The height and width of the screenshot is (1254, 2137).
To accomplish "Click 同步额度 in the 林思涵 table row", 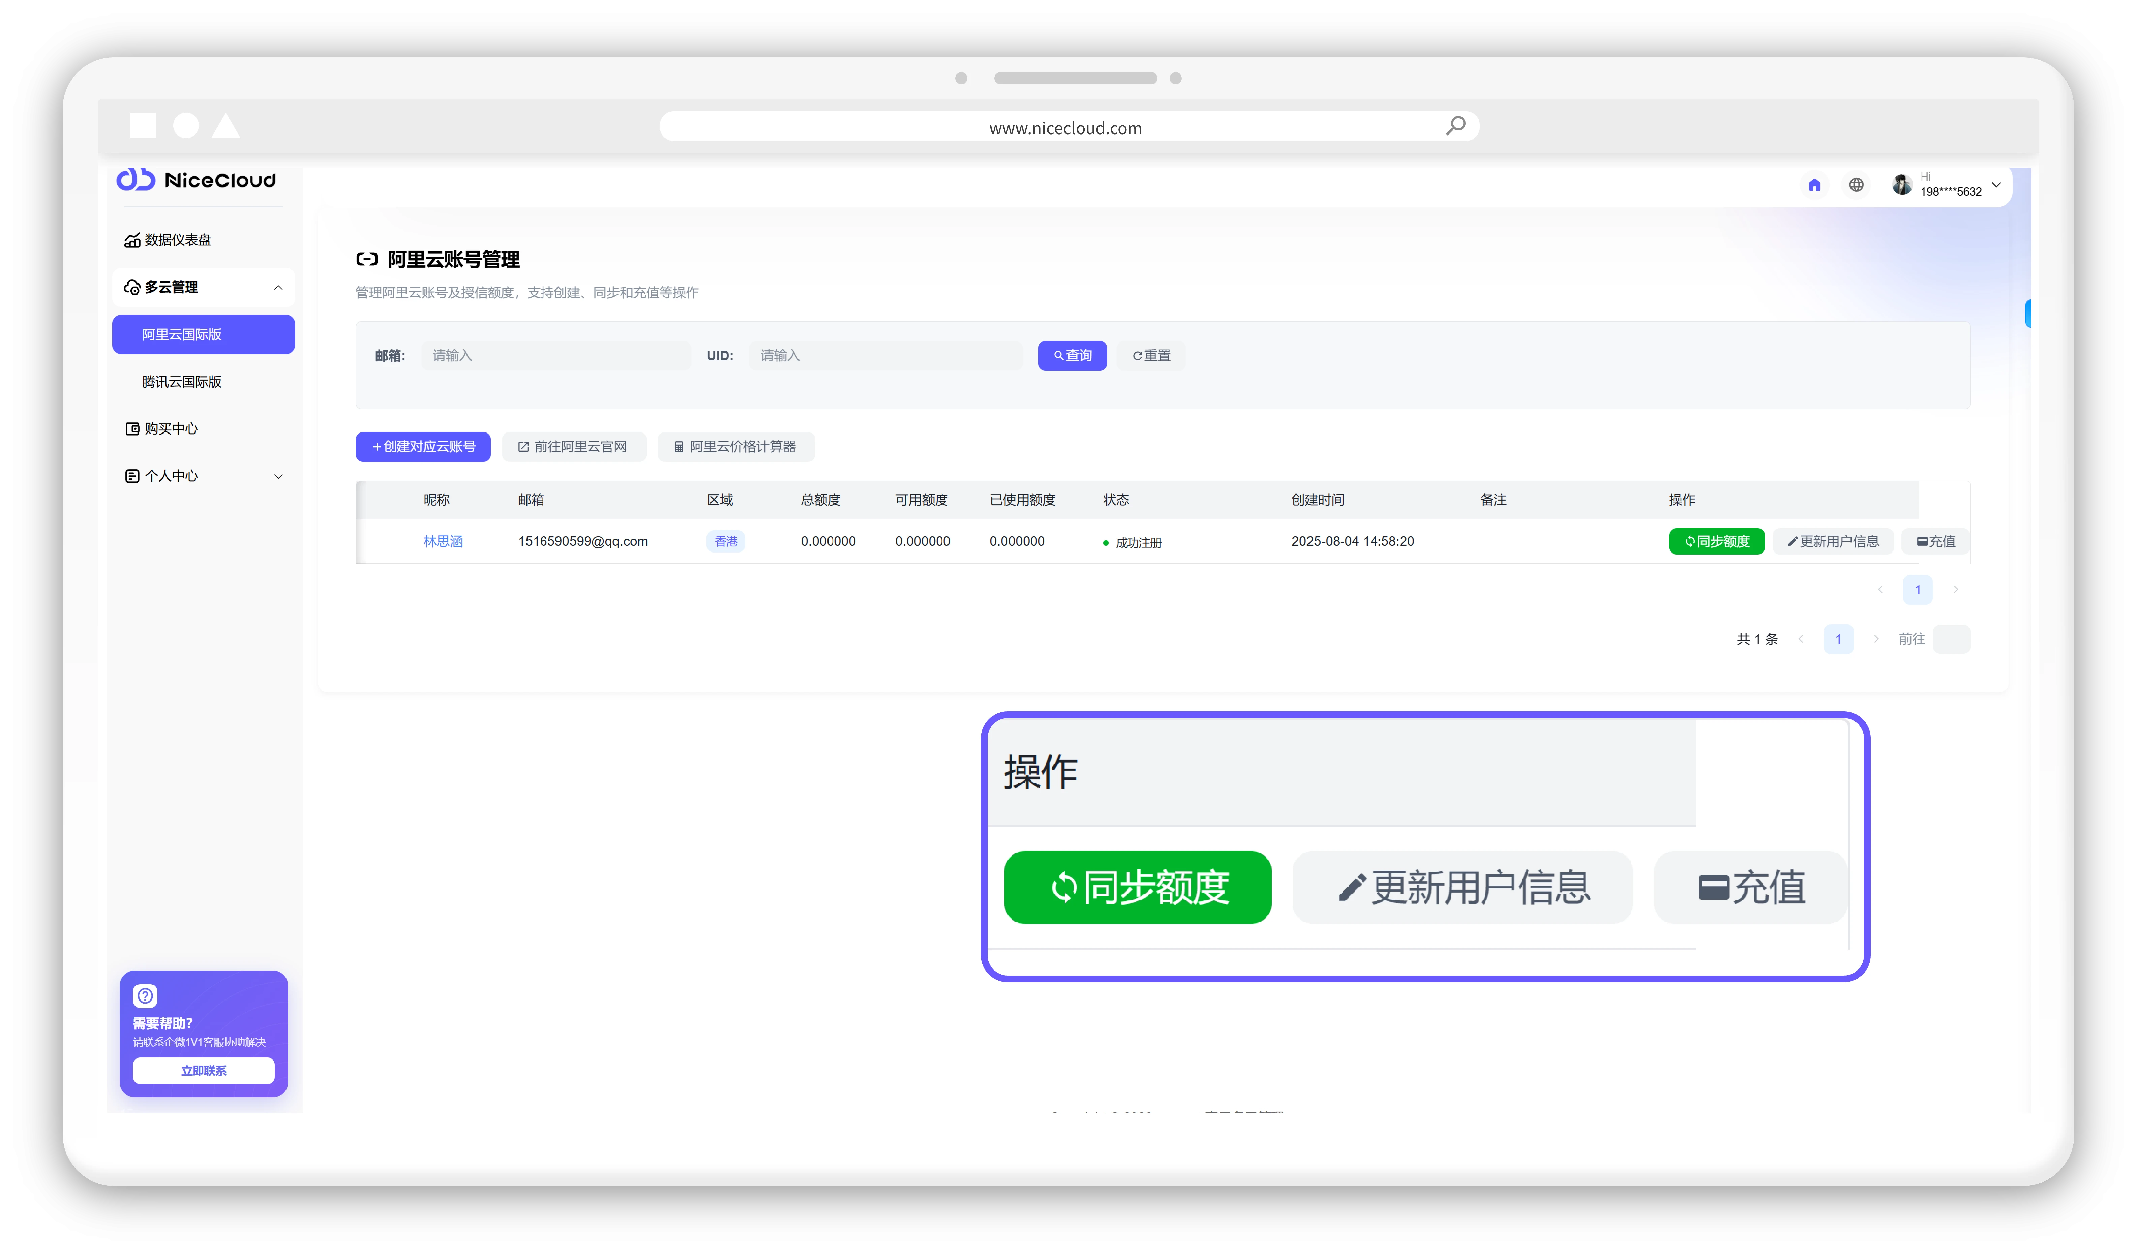I will 1716,542.
